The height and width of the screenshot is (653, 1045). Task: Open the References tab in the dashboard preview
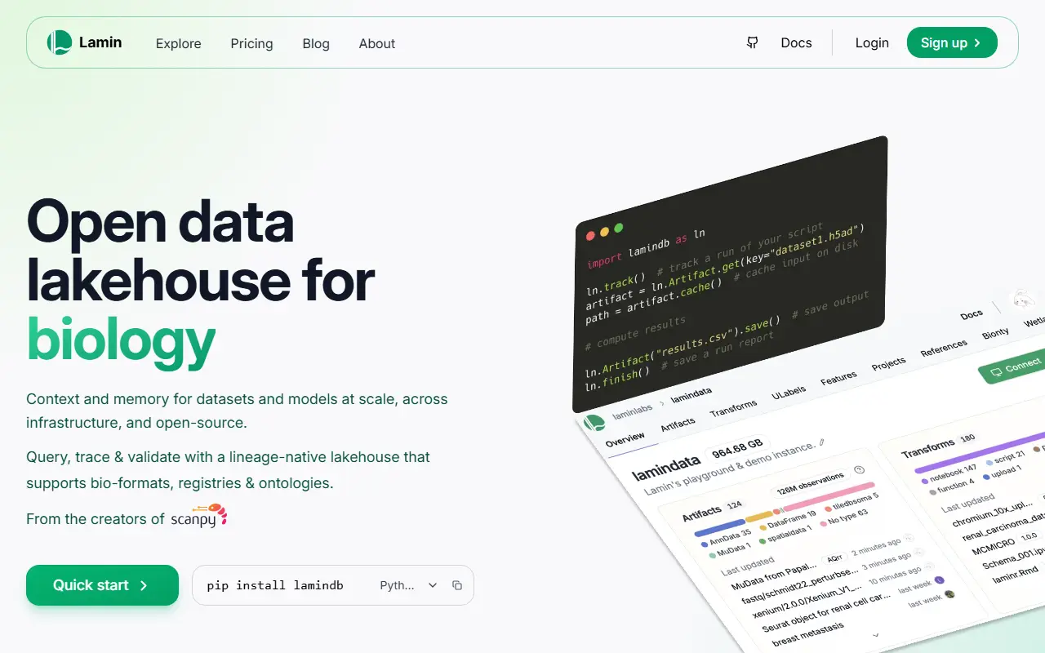click(x=944, y=347)
